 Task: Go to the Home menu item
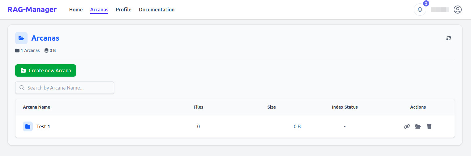pyautogui.click(x=76, y=10)
